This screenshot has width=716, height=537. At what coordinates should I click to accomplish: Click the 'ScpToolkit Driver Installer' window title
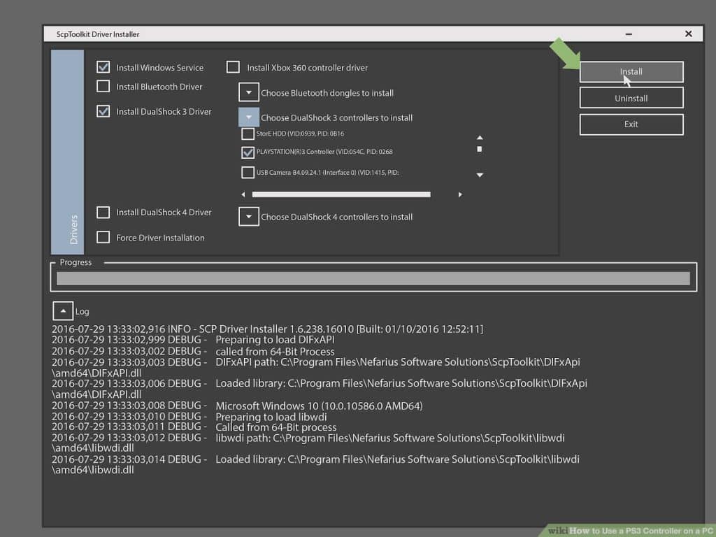coord(98,34)
